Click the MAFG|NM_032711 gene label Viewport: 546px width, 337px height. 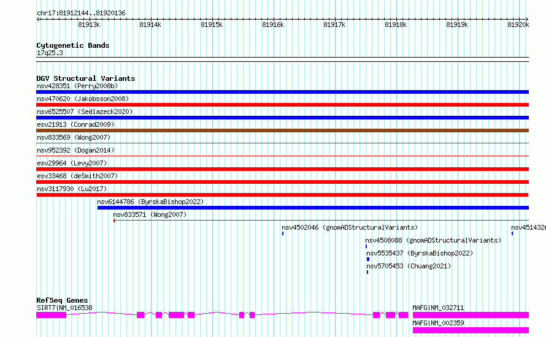point(438,308)
